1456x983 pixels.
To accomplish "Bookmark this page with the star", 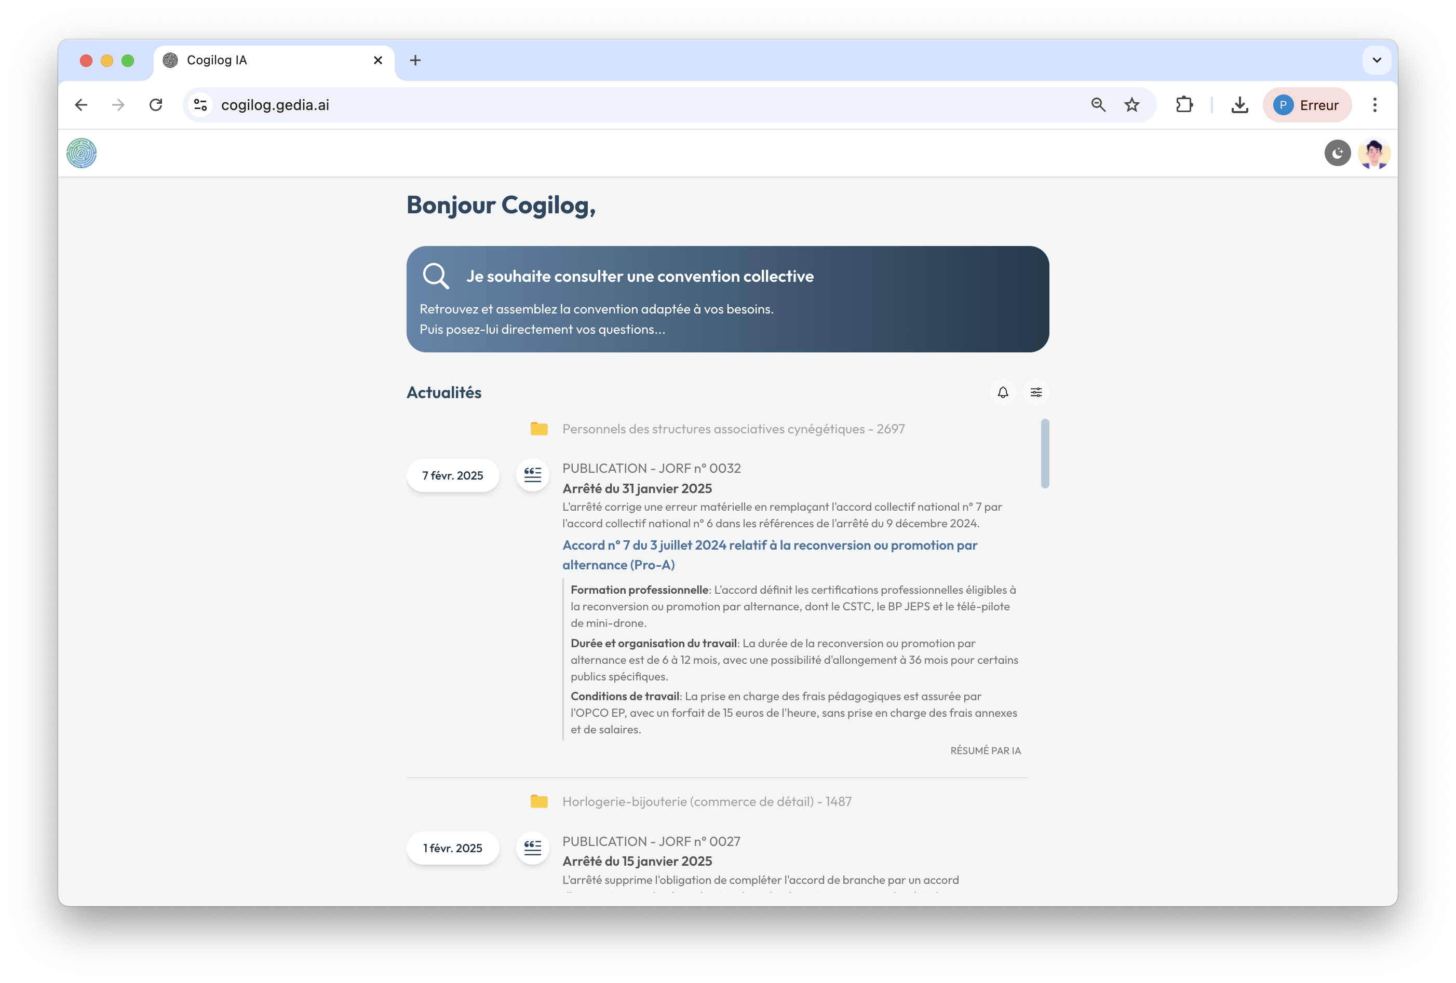I will pyautogui.click(x=1131, y=105).
